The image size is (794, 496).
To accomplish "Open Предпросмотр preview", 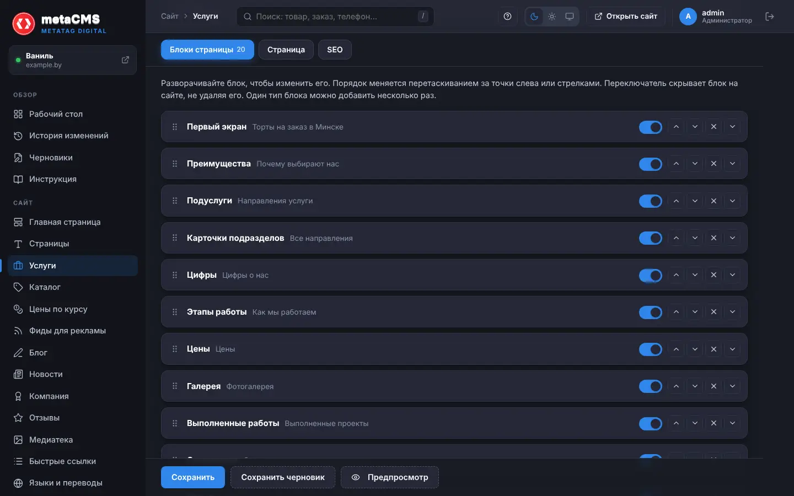I will 390,477.
